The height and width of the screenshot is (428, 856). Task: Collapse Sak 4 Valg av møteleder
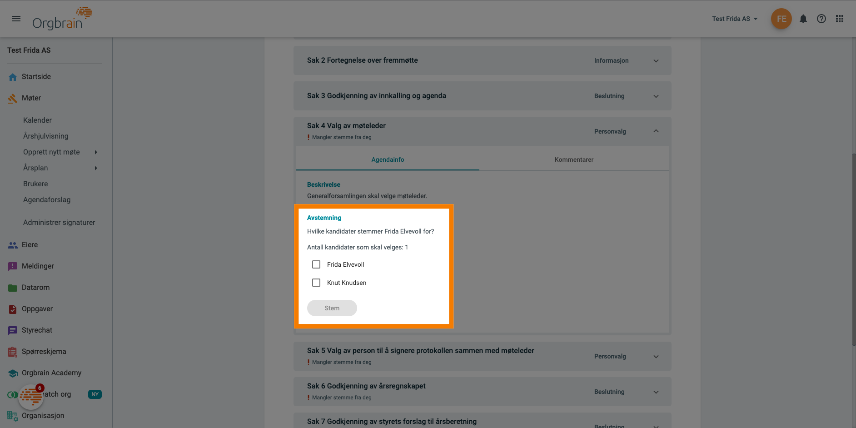(x=656, y=131)
